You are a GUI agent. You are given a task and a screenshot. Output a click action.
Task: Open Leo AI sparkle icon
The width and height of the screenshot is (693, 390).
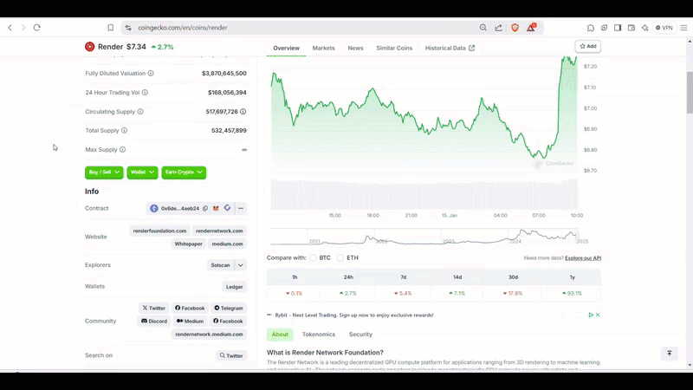click(x=645, y=28)
